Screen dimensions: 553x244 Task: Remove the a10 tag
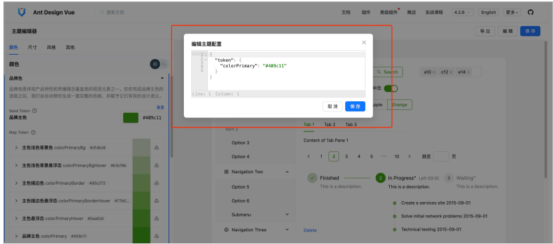434,72
